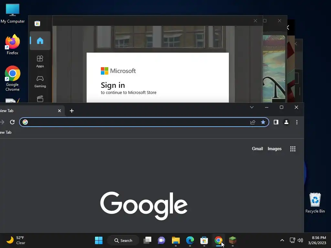Viewport: 331px width, 248px height.
Task: Expand hidden system tray icons
Action: click(282, 240)
